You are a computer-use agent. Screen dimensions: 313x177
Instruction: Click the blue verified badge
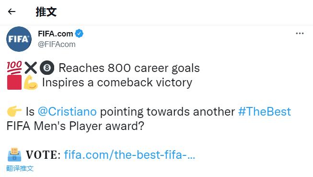[79, 34]
